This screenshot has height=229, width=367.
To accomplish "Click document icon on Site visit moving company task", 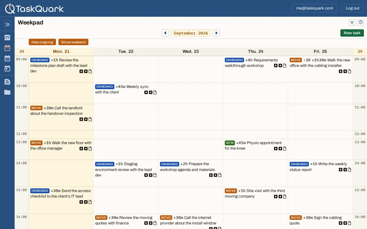I will (285, 197).
